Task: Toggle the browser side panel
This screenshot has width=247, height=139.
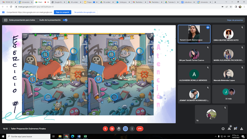Action: click(236, 7)
